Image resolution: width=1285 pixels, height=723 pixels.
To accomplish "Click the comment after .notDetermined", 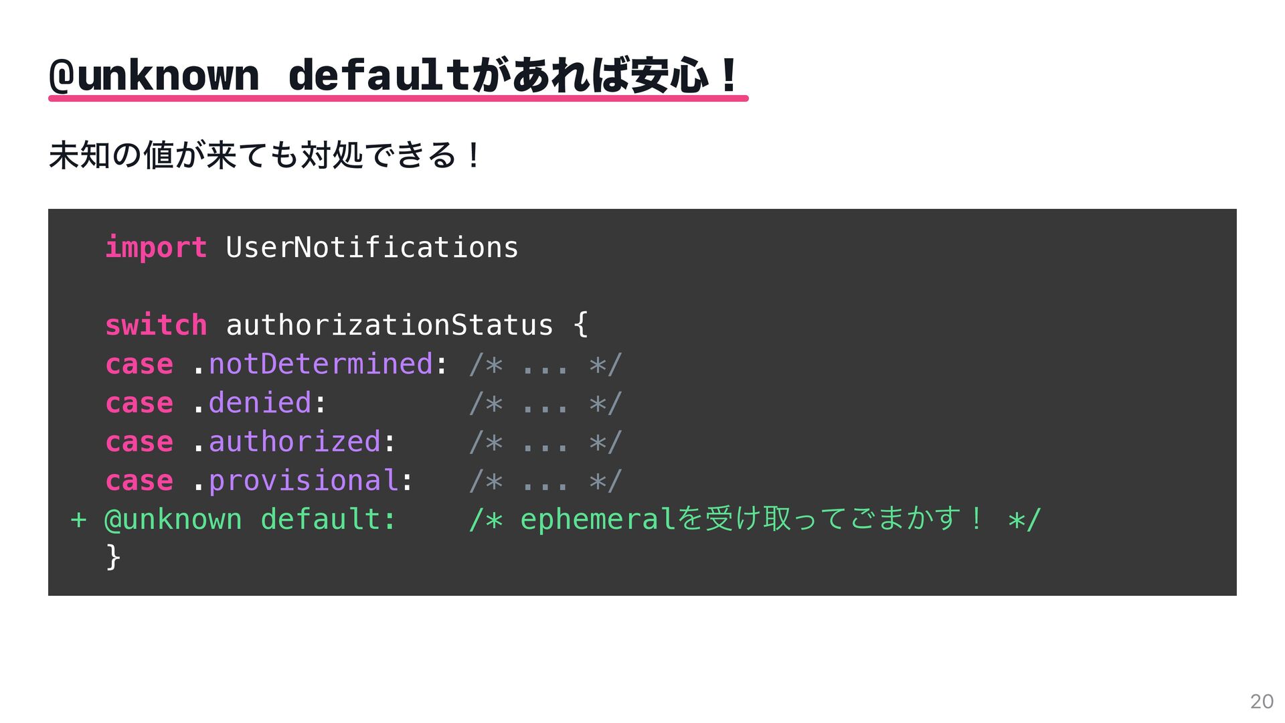I will coord(545,365).
